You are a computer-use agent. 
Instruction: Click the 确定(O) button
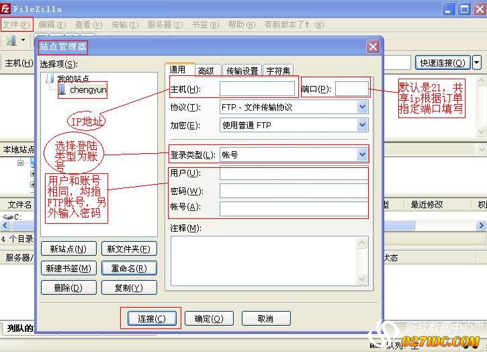coord(209,318)
